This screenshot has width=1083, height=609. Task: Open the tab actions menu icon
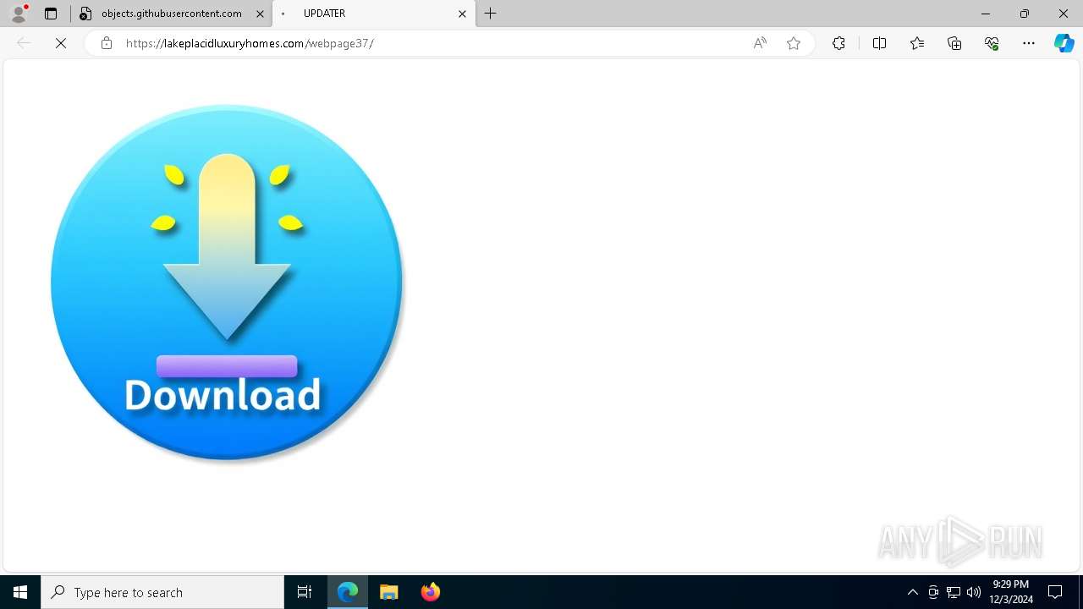51,14
